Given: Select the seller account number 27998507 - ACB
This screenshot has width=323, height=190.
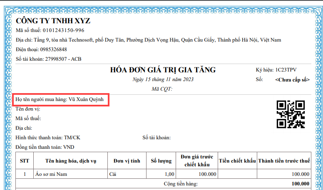Looking at the screenshot, I should pos(63,59).
